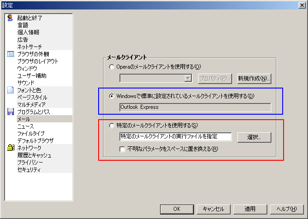Click the 起動と終了 person icon
308x219 pixels.
pyautogui.click(x=10, y=18)
